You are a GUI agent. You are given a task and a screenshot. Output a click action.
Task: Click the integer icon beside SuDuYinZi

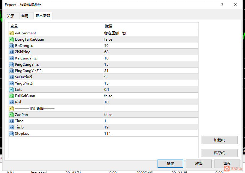[x=11, y=77]
